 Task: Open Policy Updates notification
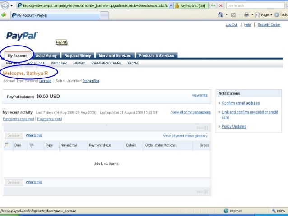click(x=234, y=126)
